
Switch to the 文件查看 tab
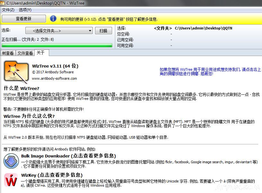(25, 53)
